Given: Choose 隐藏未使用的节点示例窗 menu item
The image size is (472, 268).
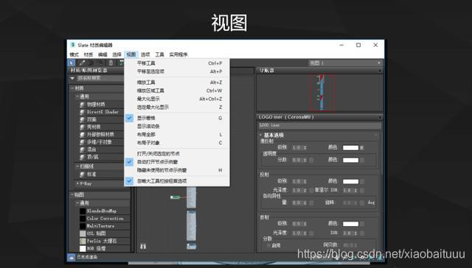Looking at the screenshot, I should 177,170.
